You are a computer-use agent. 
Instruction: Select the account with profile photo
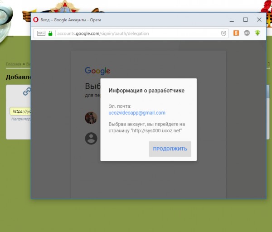(91, 118)
